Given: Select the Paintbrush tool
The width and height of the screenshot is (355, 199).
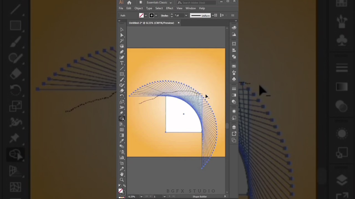Looking at the screenshot, I should coord(122,80).
